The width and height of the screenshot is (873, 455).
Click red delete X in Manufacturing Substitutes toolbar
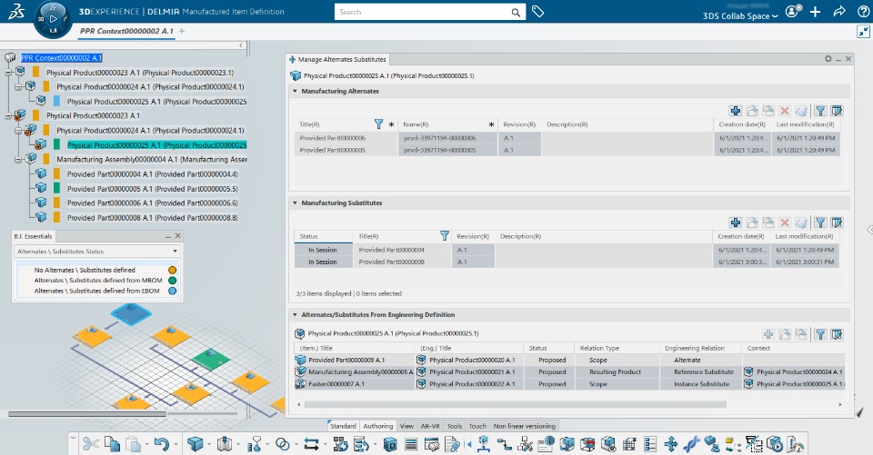tap(785, 223)
